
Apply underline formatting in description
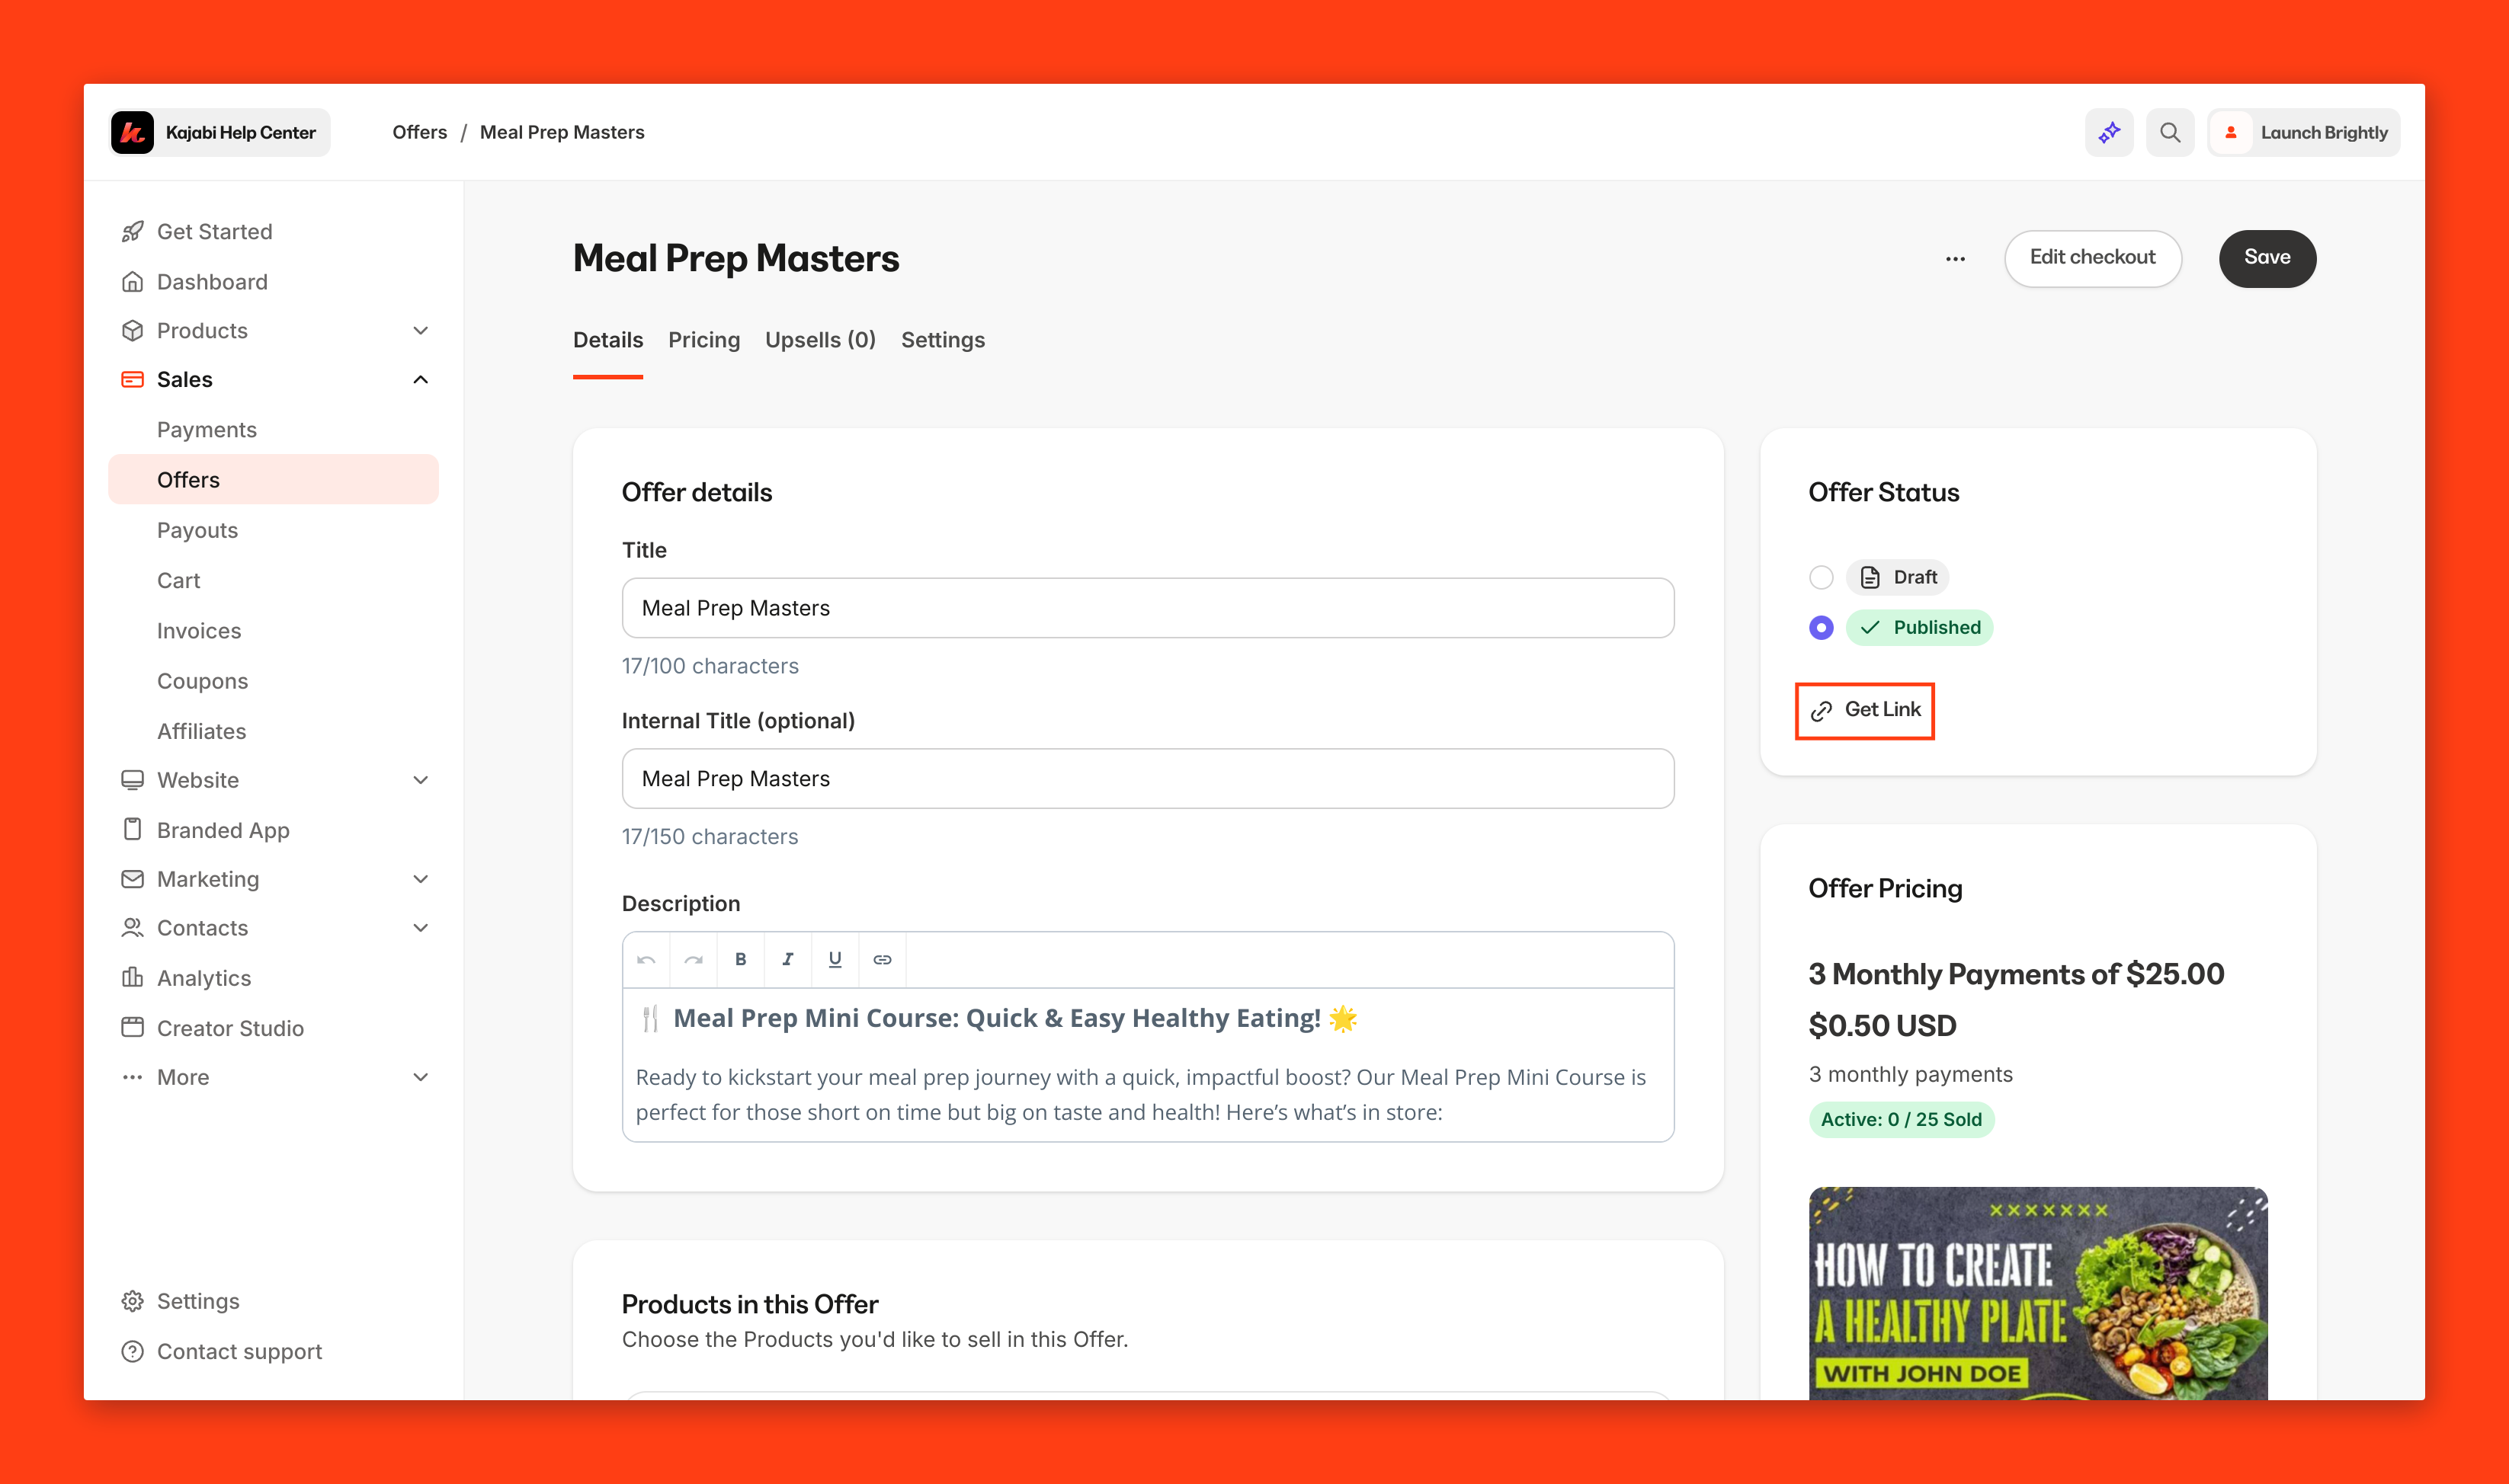(x=835, y=959)
